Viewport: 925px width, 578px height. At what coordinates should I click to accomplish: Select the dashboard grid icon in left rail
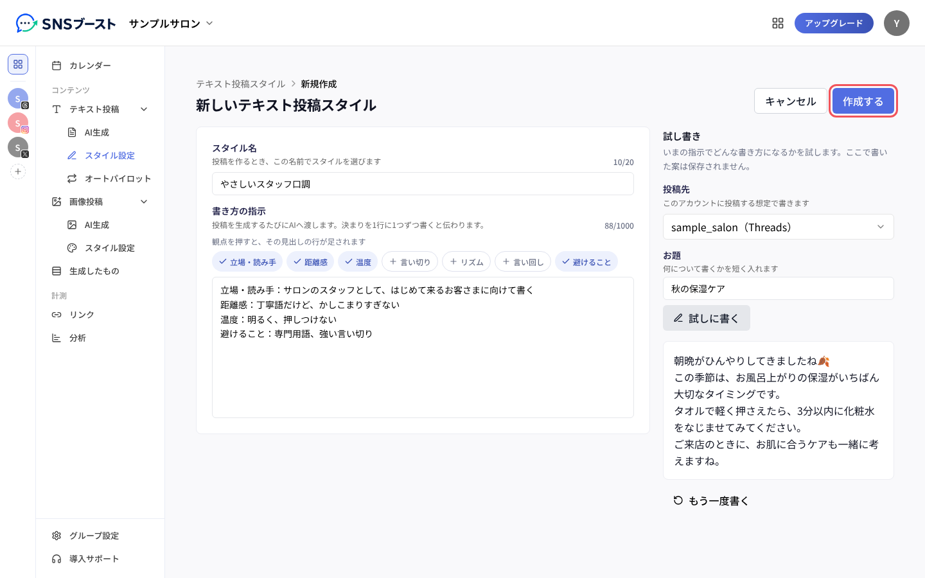18,64
